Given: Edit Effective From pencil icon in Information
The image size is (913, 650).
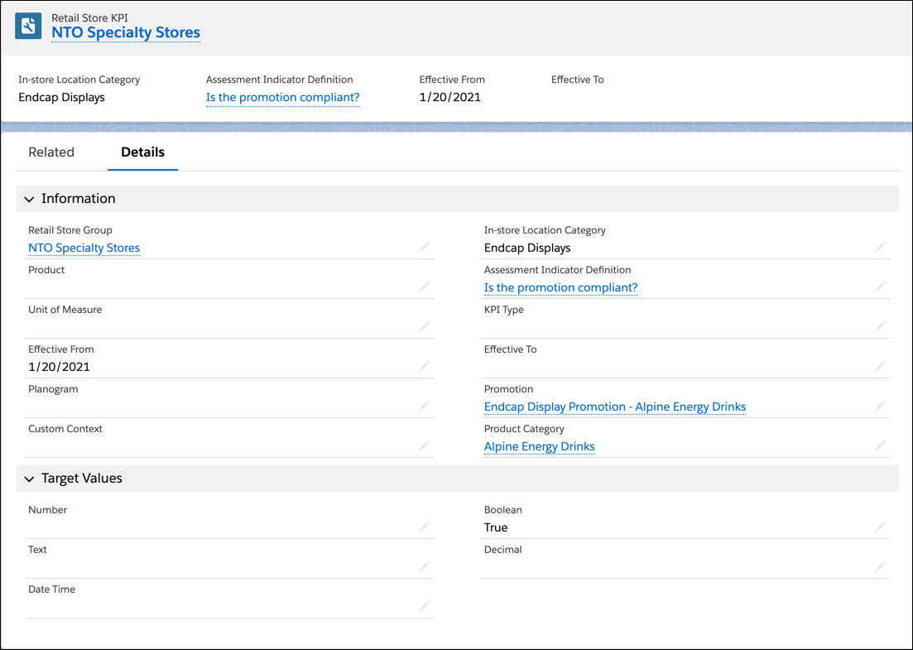Looking at the screenshot, I should (x=425, y=366).
